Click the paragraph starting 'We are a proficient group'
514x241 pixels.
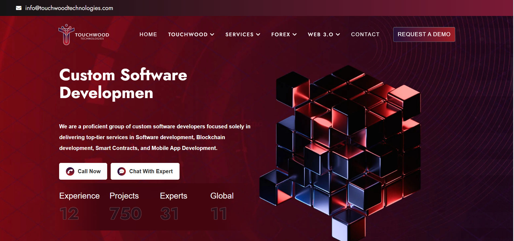(x=155, y=137)
